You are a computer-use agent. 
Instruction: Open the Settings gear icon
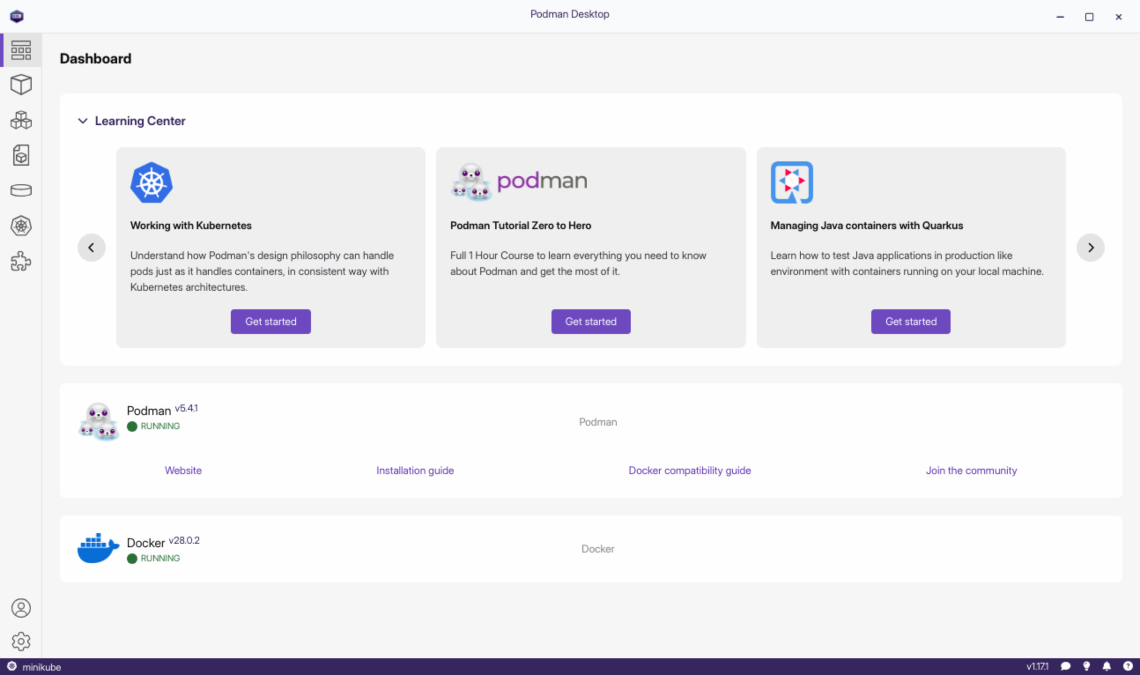(21, 642)
